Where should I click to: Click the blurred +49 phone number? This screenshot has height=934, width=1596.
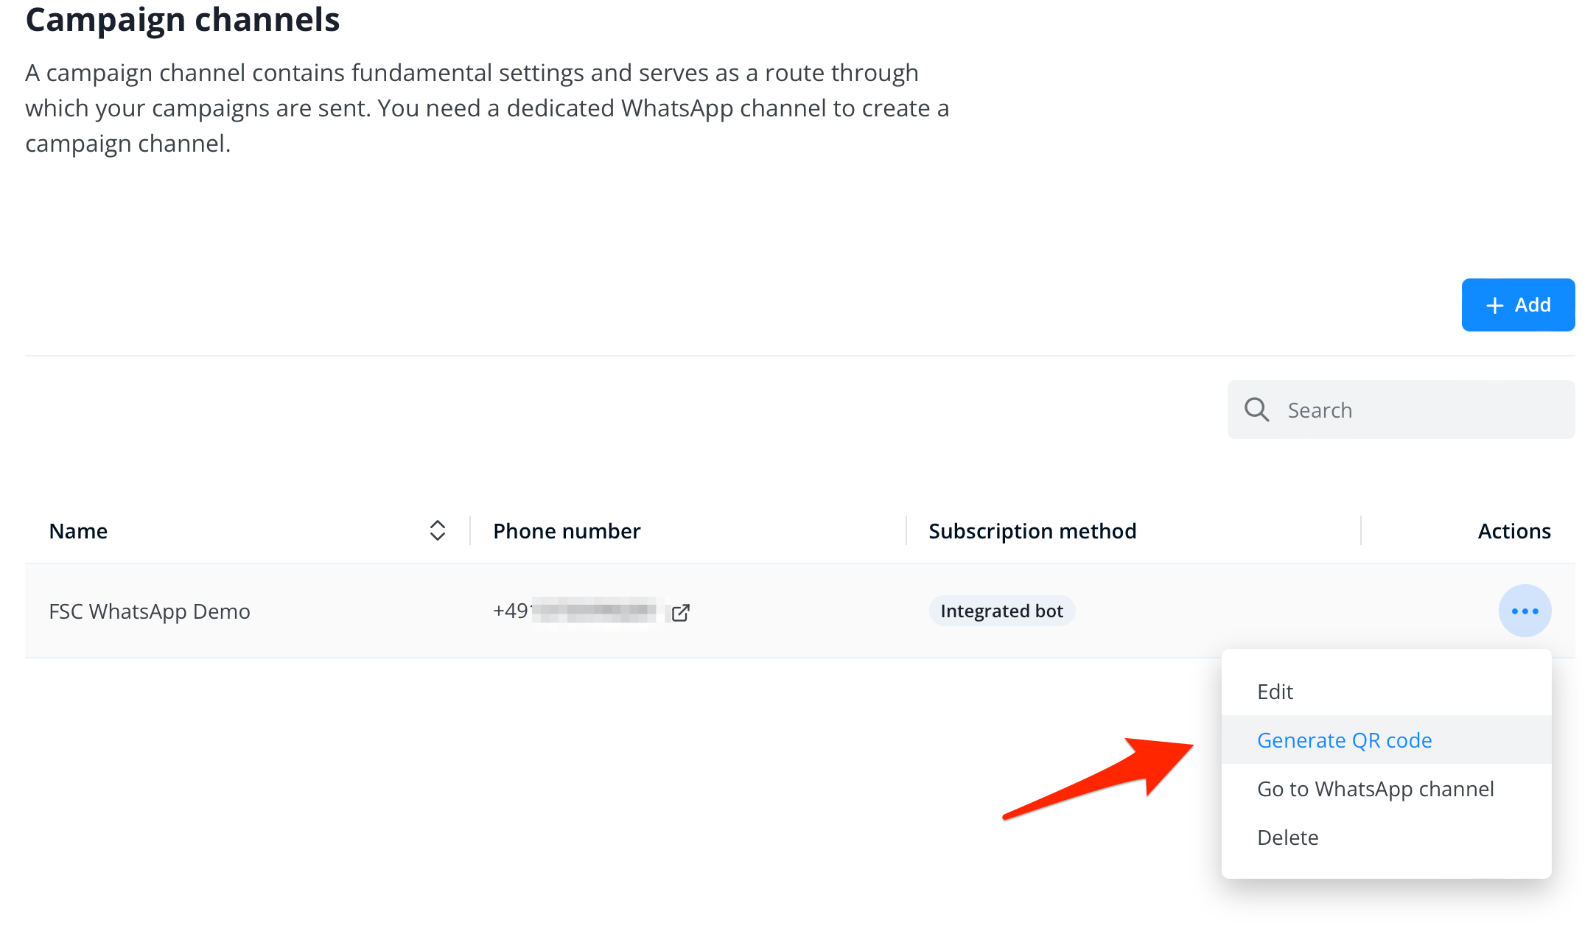(x=575, y=611)
